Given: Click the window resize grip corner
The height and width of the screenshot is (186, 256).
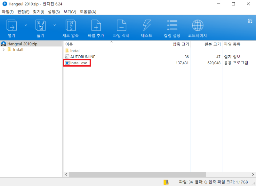Looking at the screenshot, I should (x=253, y=184).
